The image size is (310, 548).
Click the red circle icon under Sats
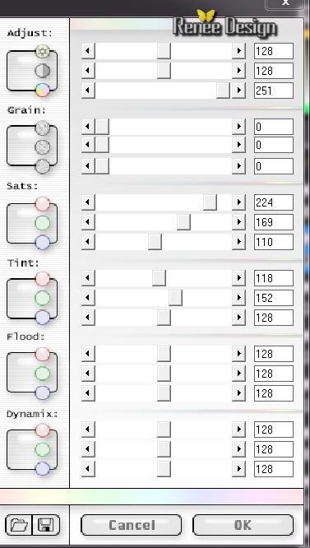pos(42,204)
